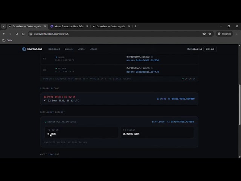The height and width of the screenshot is (181, 241).
Task: Click the AUDIT TIMELINE heading
Action: [x=49, y=154]
